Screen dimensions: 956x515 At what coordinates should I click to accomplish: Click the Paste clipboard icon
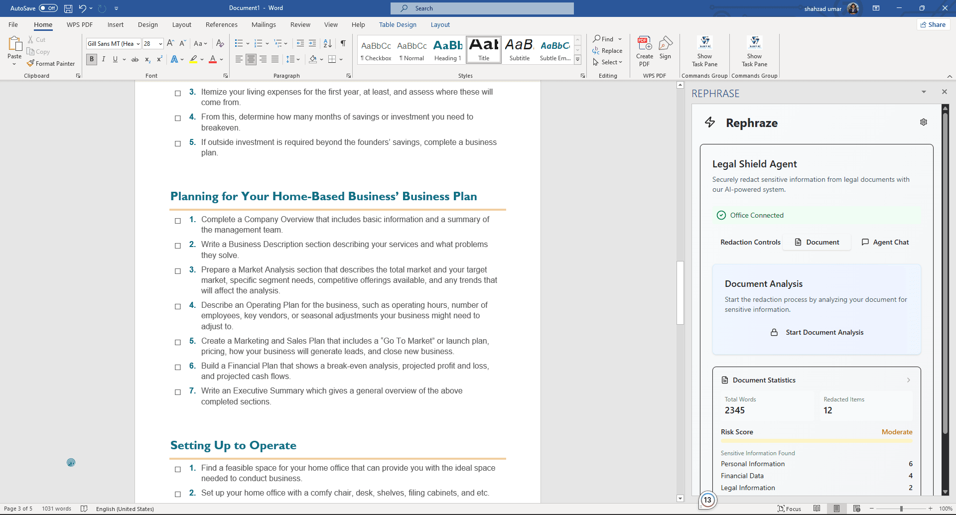(x=14, y=45)
